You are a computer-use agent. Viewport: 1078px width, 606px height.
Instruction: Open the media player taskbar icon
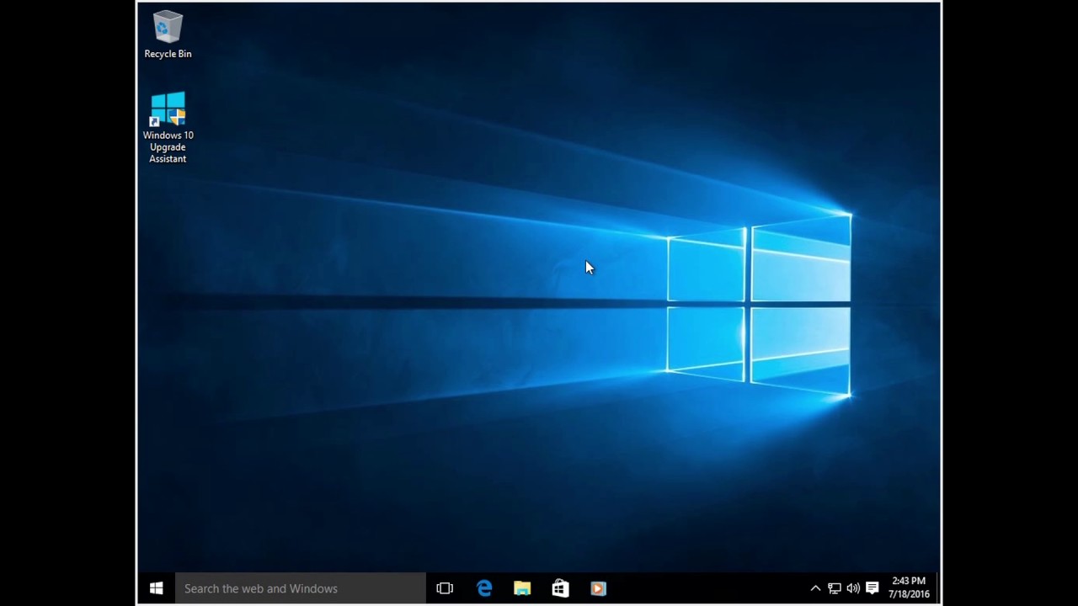(x=598, y=588)
